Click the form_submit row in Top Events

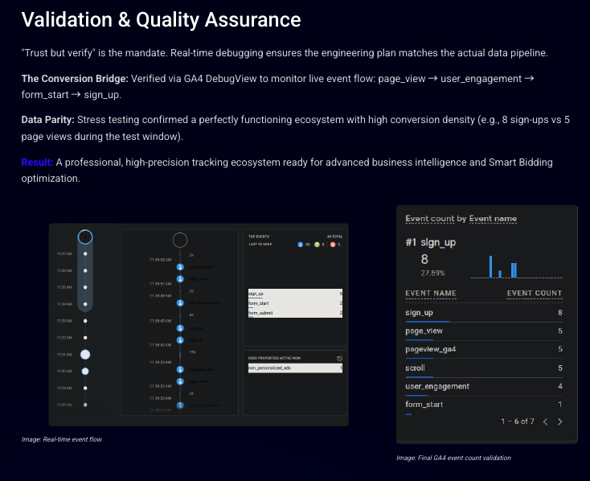click(294, 313)
